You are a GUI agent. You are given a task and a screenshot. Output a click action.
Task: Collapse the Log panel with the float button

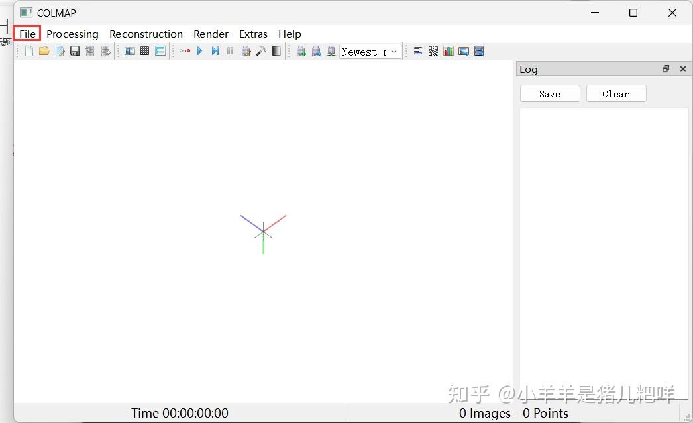(x=666, y=69)
